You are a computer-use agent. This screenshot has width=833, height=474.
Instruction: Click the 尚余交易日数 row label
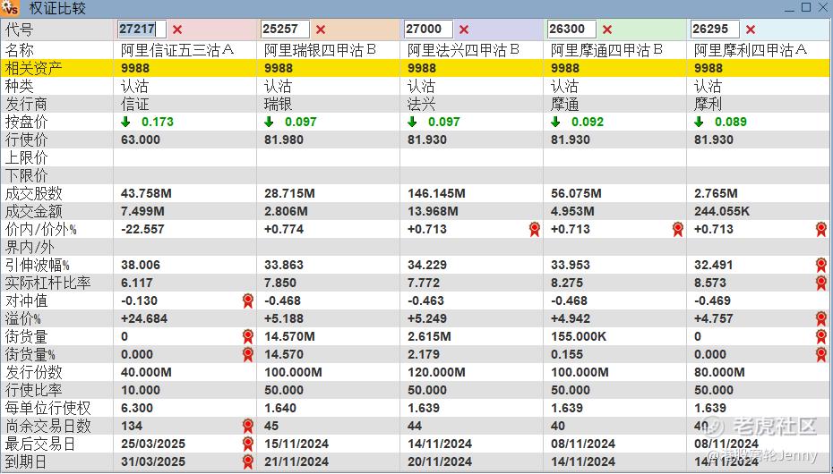tap(47, 426)
